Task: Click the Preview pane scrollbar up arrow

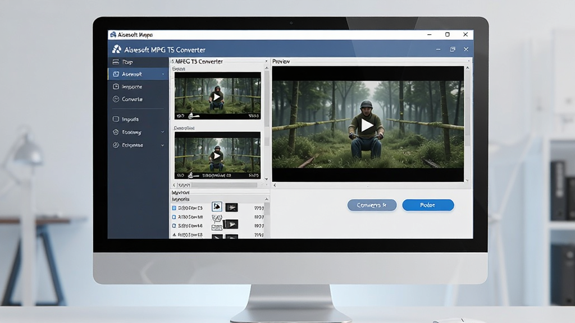Action: click(x=467, y=68)
